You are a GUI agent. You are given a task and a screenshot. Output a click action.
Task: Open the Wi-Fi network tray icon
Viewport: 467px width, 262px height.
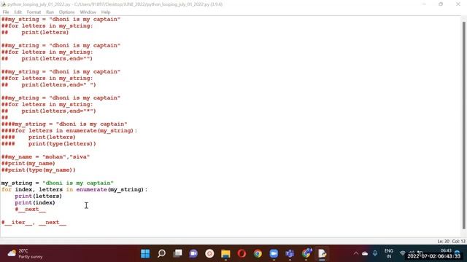pos(402,253)
